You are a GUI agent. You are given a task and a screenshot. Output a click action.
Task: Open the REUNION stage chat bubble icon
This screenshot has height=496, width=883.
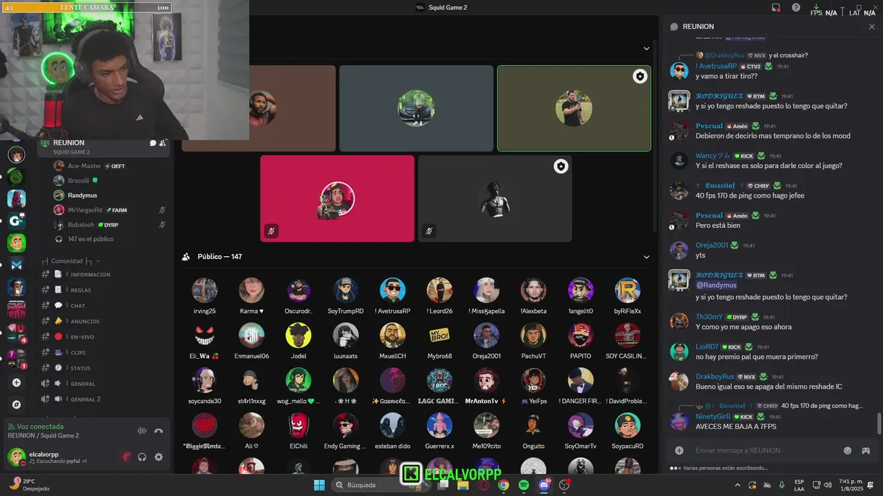coord(153,143)
